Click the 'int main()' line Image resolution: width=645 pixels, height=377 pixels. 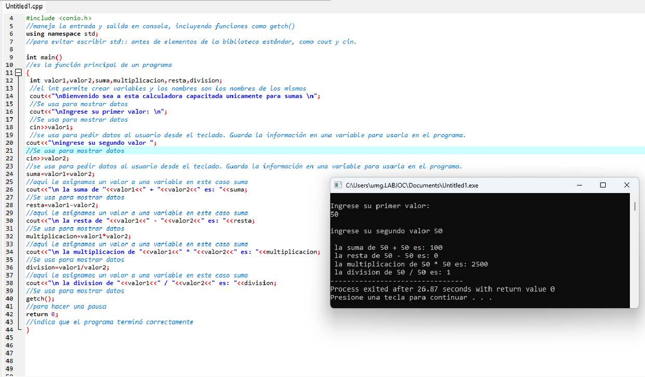44,57
